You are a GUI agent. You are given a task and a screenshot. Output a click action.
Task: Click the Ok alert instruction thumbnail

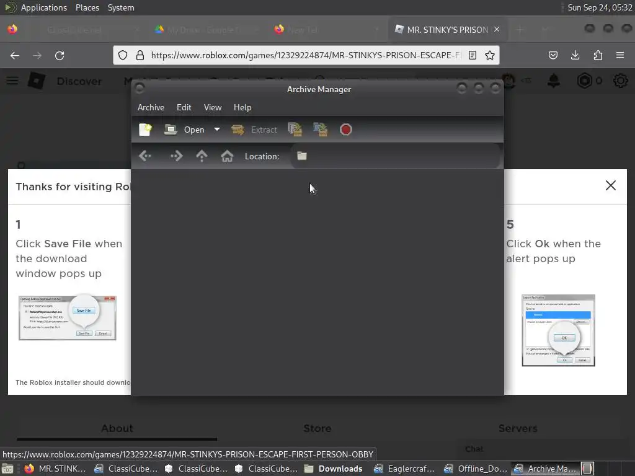559,330
